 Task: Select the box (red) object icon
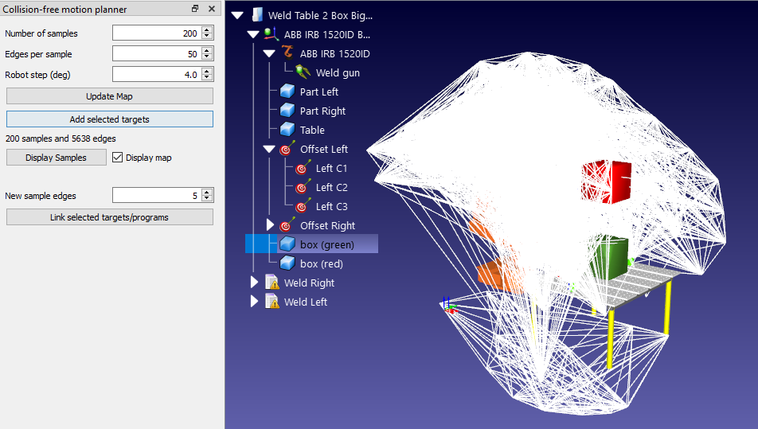[287, 263]
